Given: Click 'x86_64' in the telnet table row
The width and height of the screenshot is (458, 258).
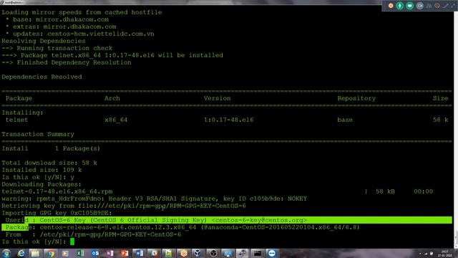Looking at the screenshot, I should coord(116,120).
